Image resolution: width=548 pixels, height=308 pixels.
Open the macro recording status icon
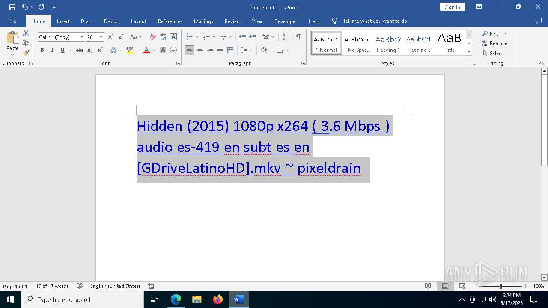coord(151,286)
